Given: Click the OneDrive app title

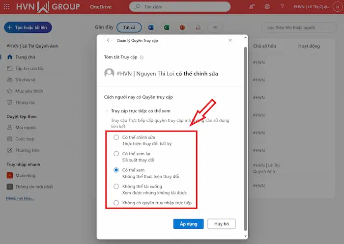Looking at the screenshot, I should 101,7.
